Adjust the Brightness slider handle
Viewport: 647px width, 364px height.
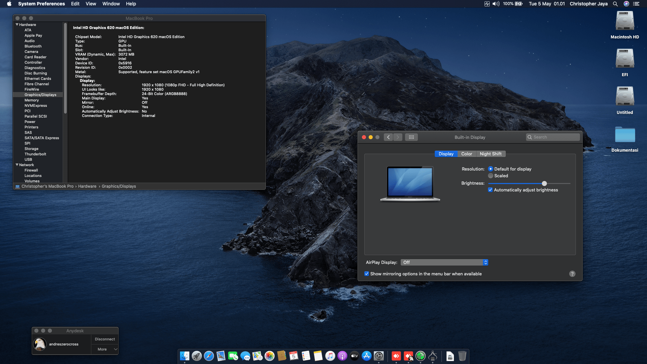coord(544,183)
